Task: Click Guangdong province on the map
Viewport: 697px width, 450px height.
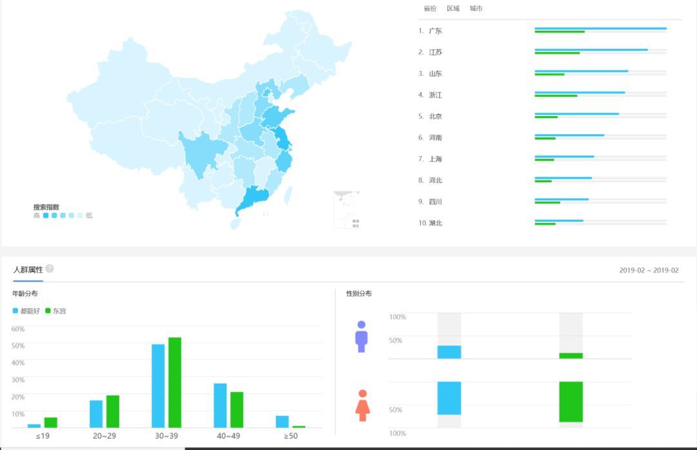Action: point(254,198)
